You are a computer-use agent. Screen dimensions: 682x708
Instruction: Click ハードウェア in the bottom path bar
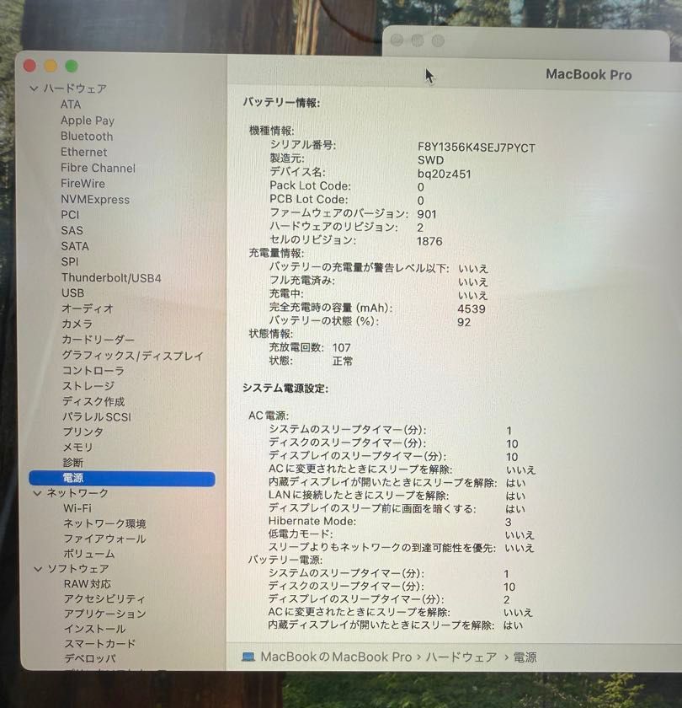tap(461, 657)
